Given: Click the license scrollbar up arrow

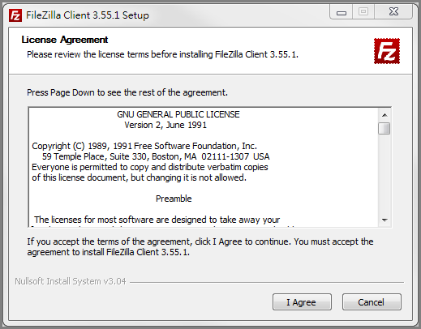Looking at the screenshot, I should (x=384, y=115).
